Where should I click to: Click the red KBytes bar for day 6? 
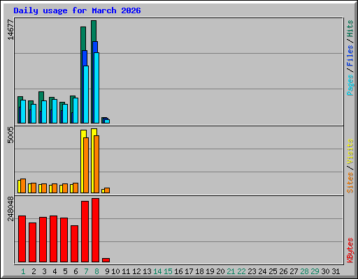pos(74,244)
